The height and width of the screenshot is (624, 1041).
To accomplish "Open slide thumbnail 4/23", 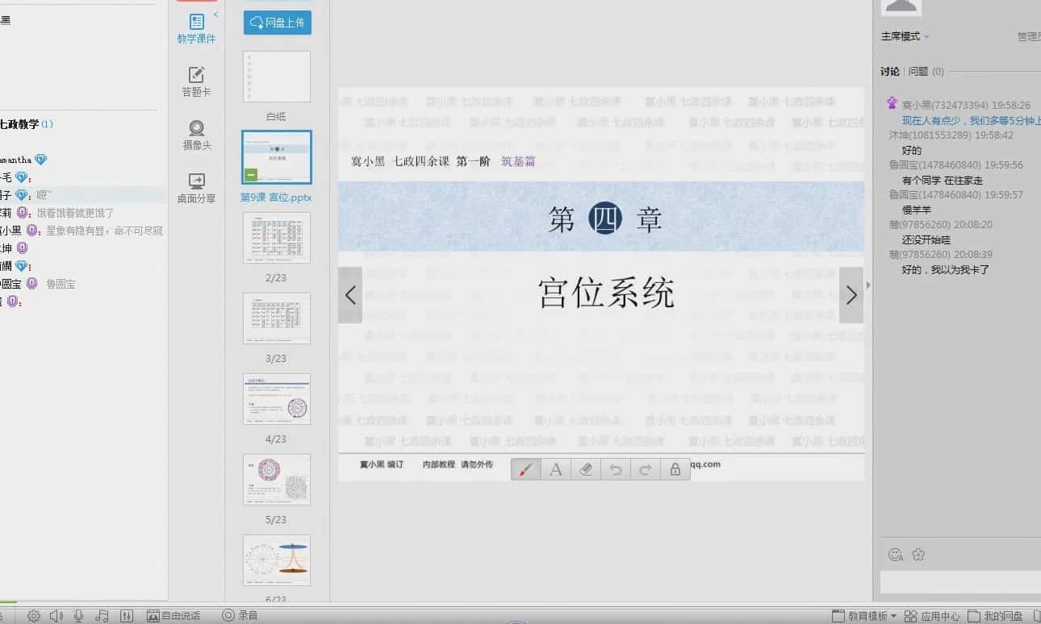I will tap(276, 399).
